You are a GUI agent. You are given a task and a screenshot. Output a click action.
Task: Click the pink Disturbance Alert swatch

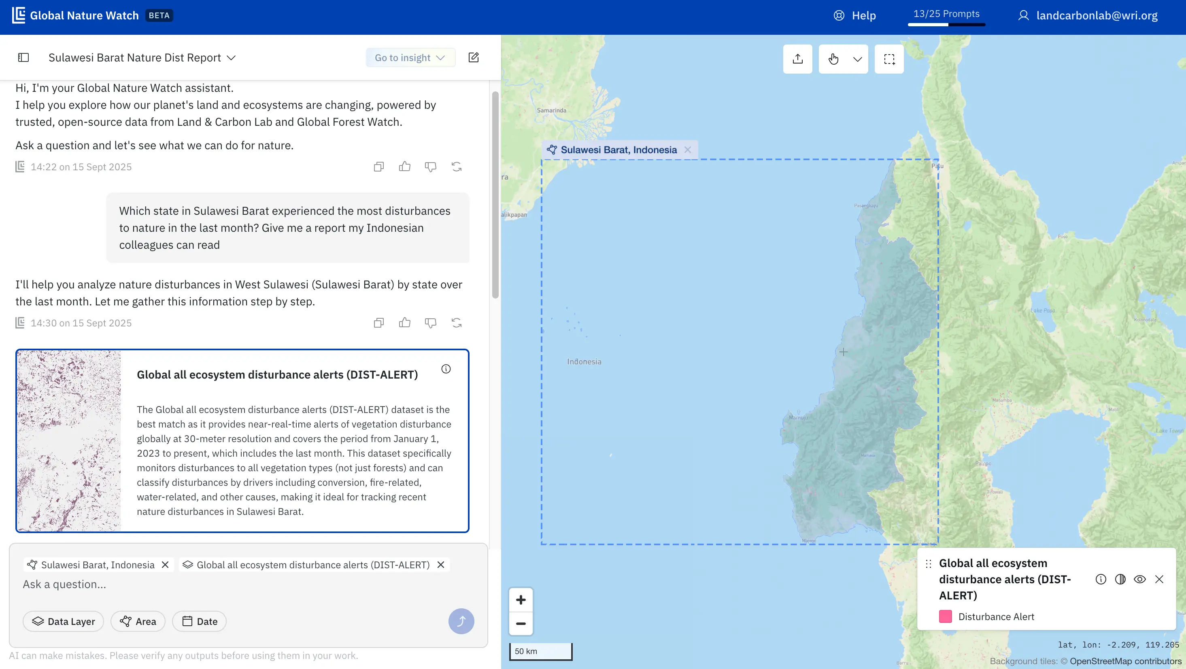click(x=945, y=616)
